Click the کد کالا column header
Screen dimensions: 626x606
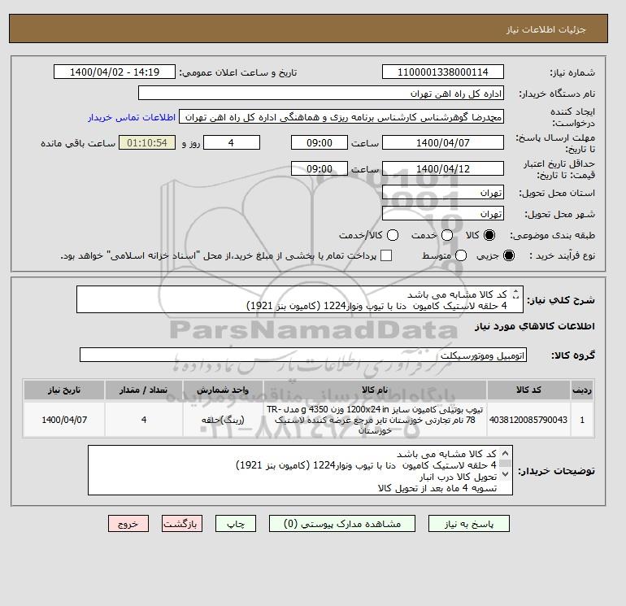tap(528, 390)
